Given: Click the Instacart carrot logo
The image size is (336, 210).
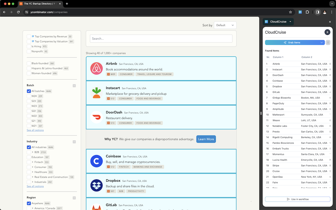Looking at the screenshot, I should click(x=96, y=93).
